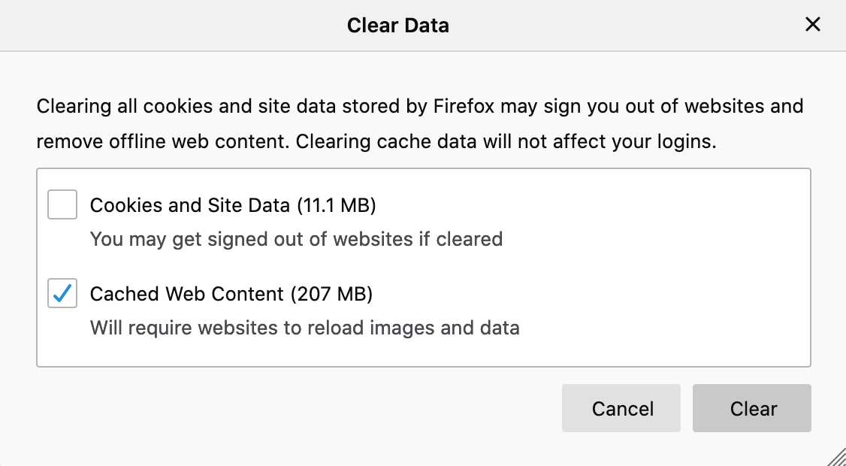This screenshot has width=846, height=466.
Task: Click the Cancel button
Action: 621,409
